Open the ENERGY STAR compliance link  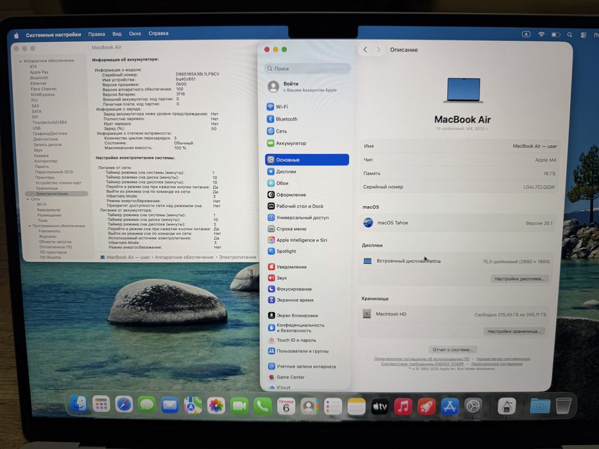(x=422, y=364)
